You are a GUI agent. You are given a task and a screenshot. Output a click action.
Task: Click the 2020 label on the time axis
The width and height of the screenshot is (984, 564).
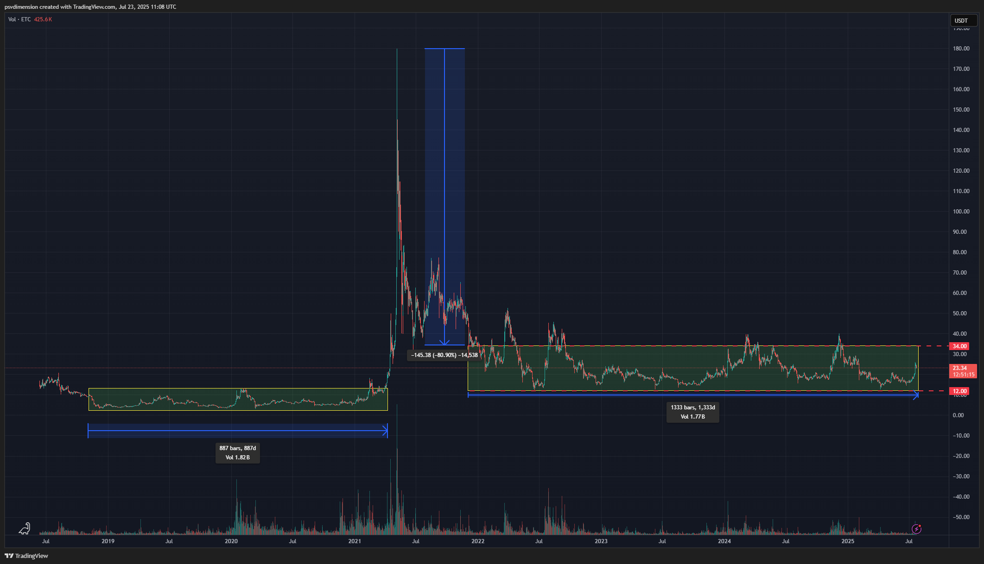[x=231, y=541]
